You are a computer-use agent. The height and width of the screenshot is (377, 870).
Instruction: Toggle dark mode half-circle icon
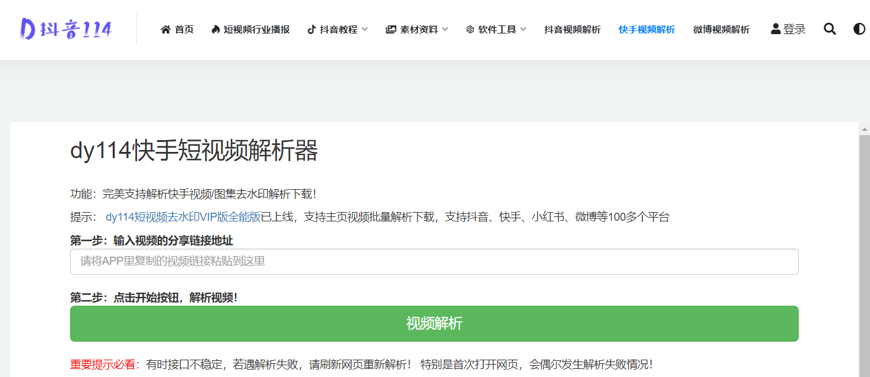tap(859, 29)
